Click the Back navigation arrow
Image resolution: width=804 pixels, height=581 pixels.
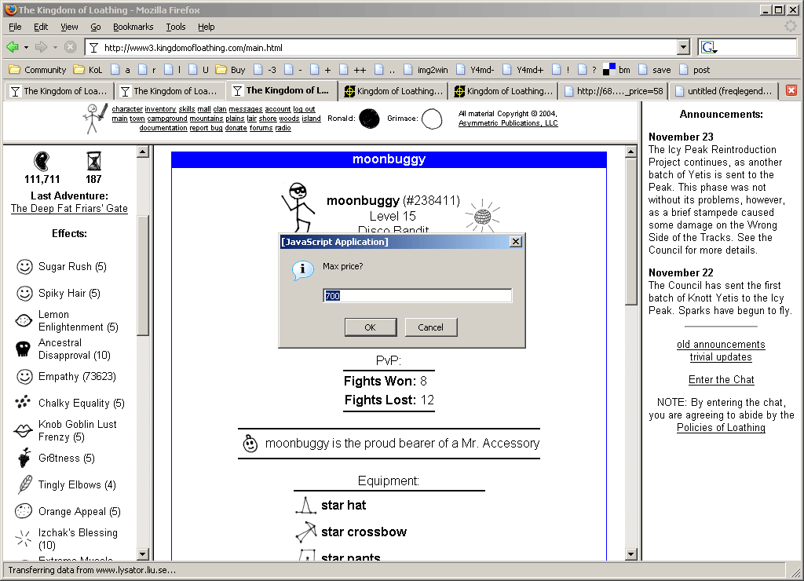(x=12, y=47)
